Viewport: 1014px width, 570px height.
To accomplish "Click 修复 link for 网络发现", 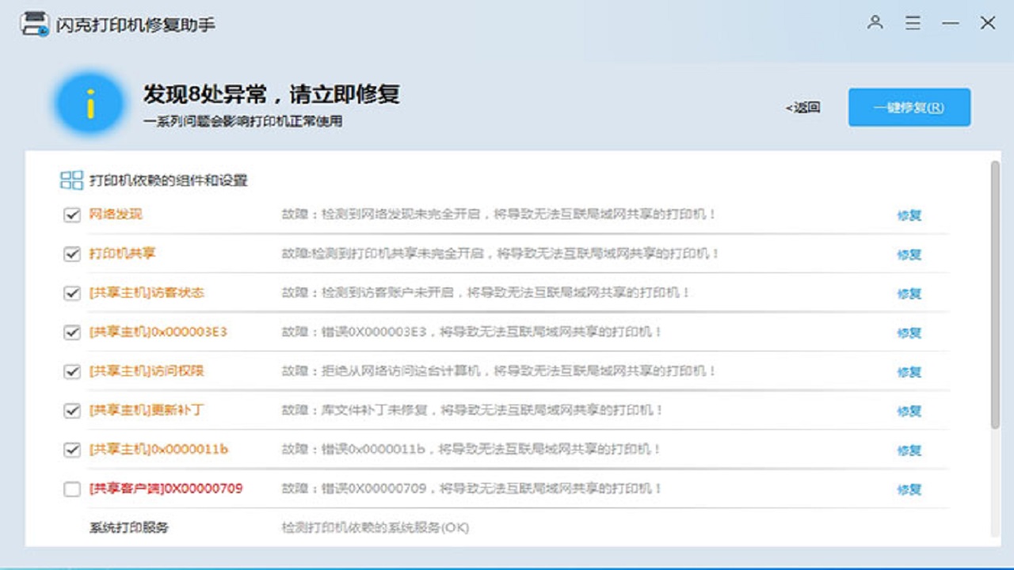I will pyautogui.click(x=909, y=215).
